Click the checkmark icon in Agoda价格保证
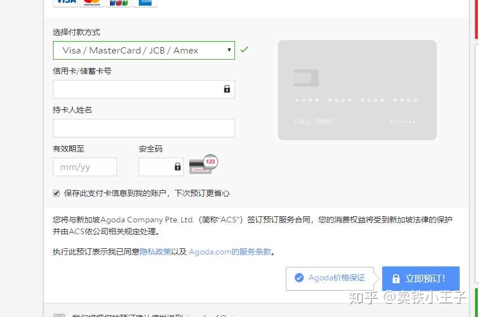The height and width of the screenshot is (317, 479). click(x=299, y=278)
